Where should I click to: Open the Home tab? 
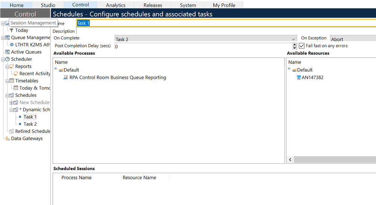[16, 5]
